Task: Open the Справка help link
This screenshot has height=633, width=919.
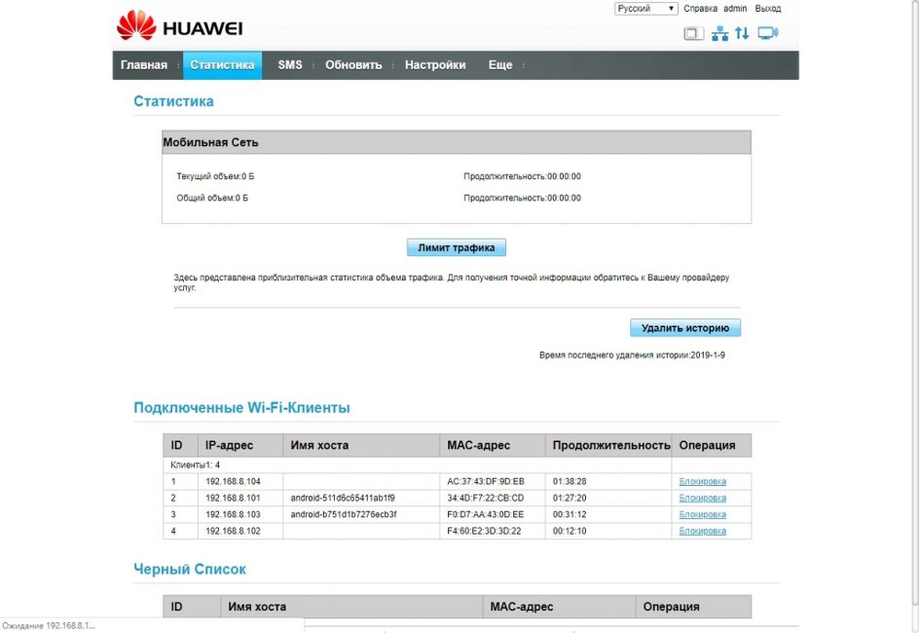Action: point(700,9)
